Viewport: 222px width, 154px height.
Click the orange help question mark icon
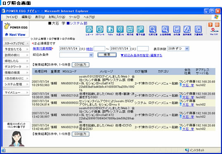click(x=210, y=25)
